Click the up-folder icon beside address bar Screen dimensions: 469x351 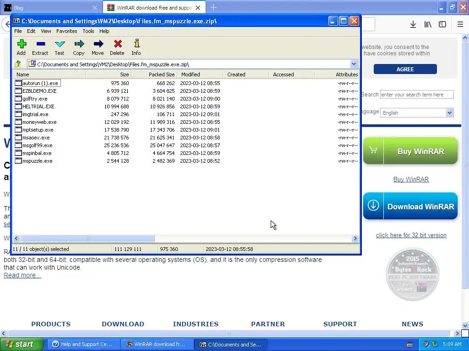click(18, 64)
